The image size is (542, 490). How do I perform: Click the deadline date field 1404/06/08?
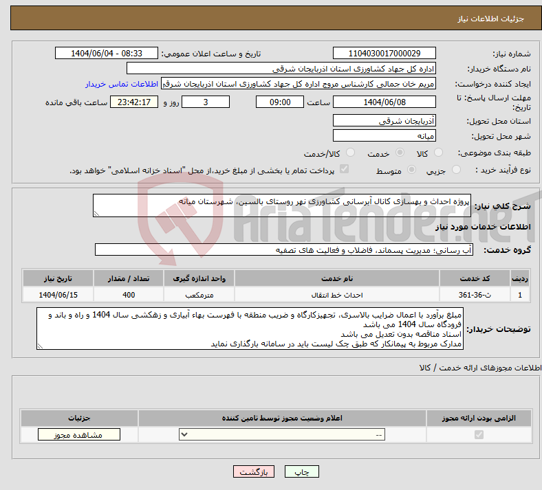384,102
